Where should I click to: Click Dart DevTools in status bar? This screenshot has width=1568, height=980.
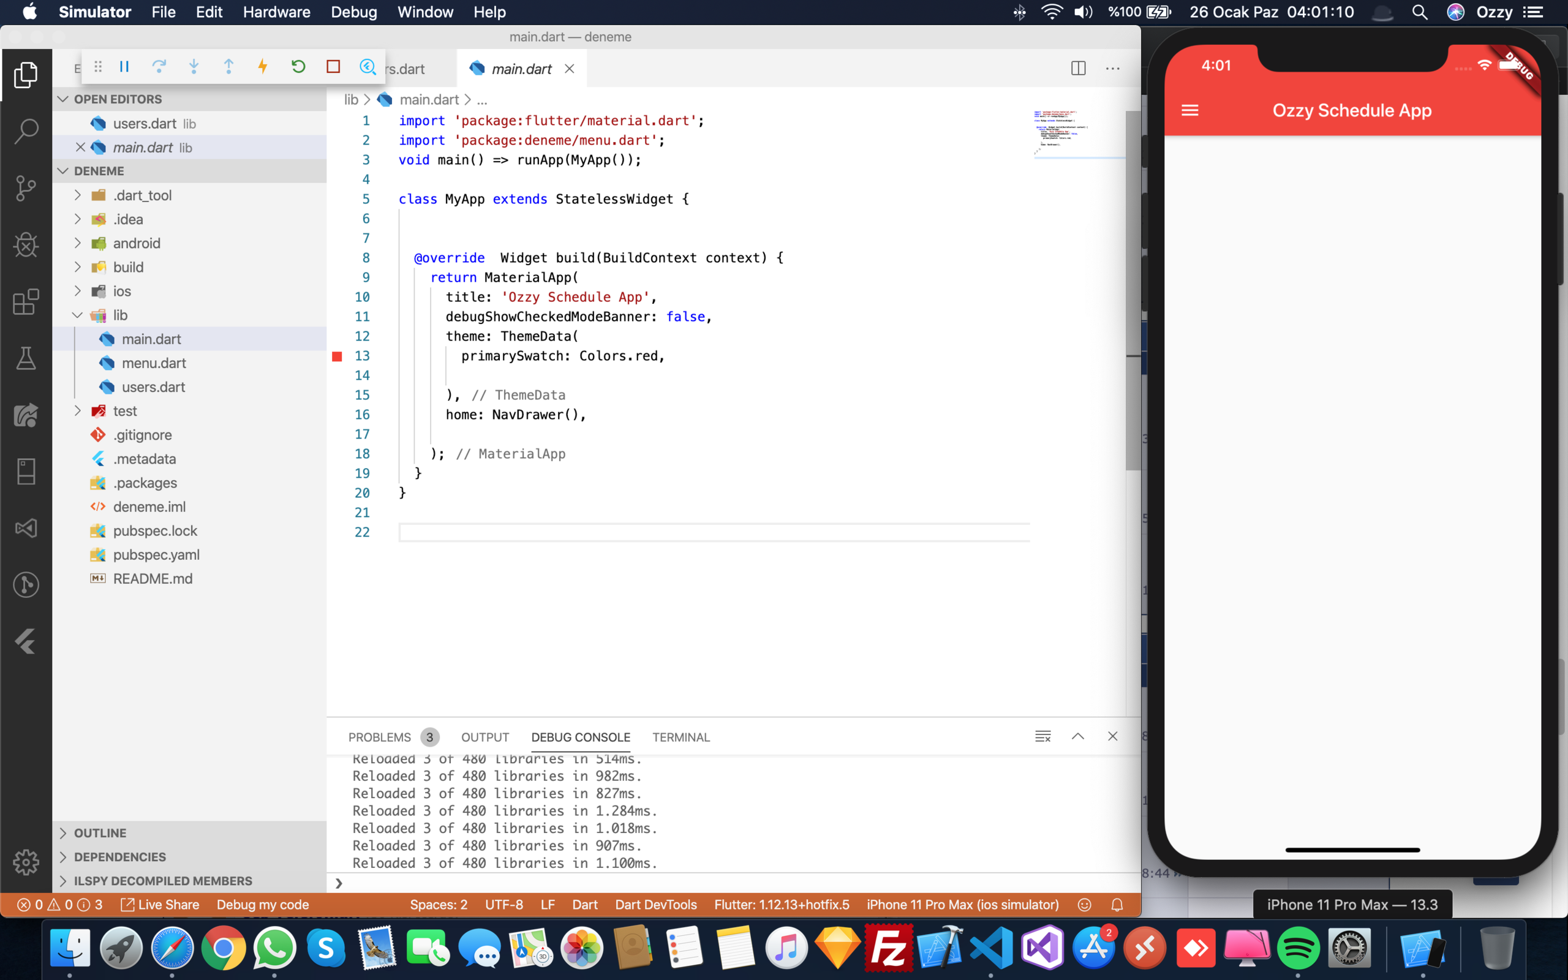[x=656, y=905]
